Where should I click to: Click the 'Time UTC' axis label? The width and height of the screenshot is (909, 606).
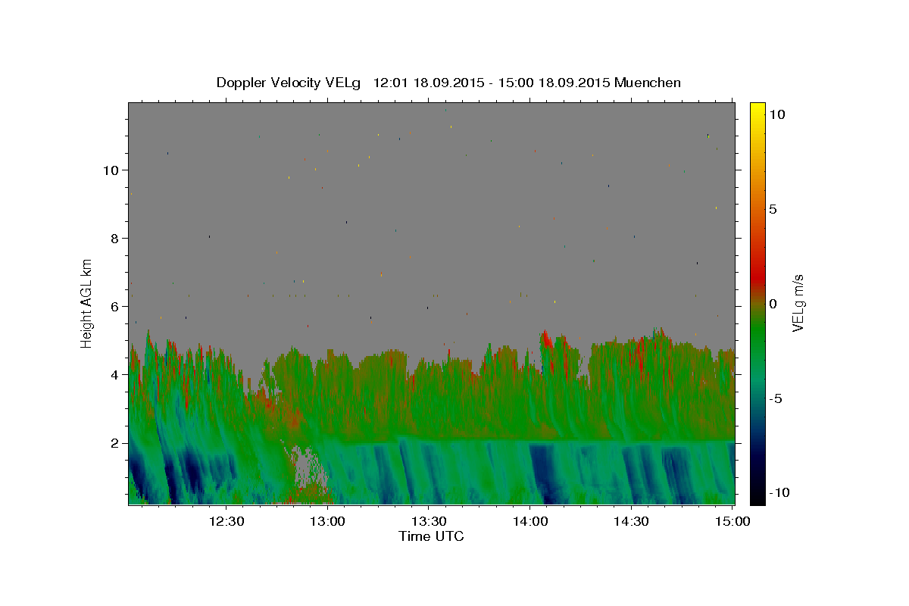[x=431, y=536]
